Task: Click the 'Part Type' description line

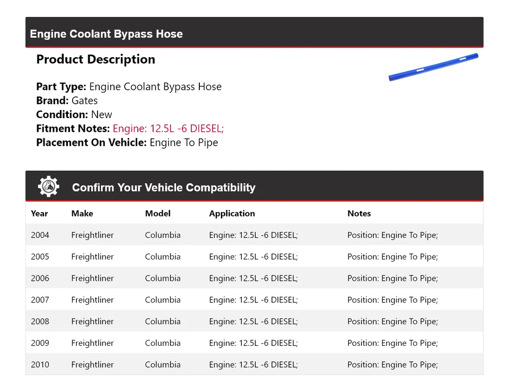Action: 129,86
